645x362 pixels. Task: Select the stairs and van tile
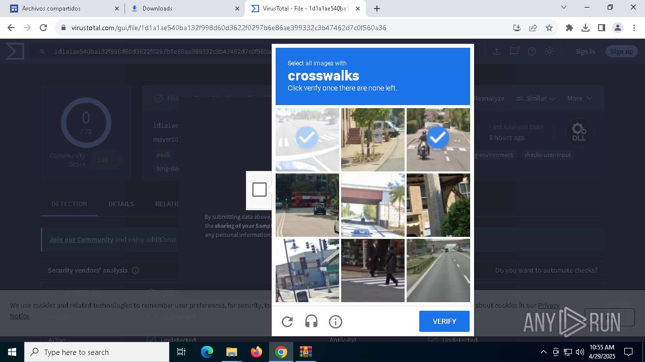373,140
